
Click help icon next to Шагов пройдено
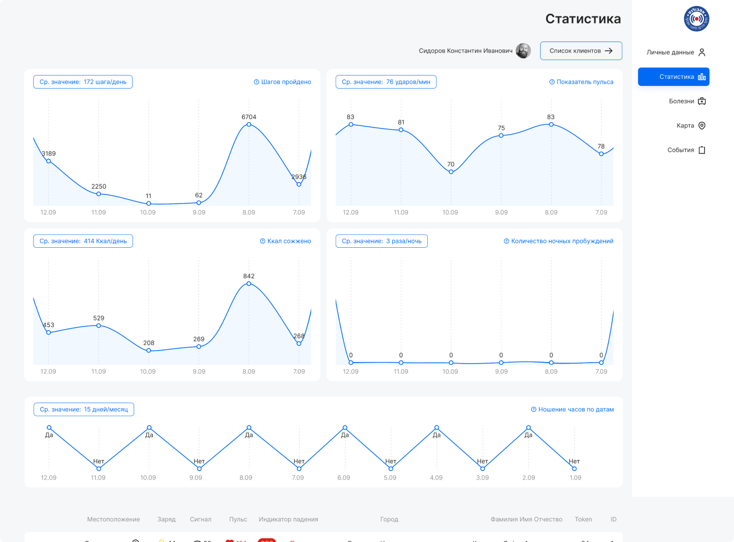(x=256, y=82)
